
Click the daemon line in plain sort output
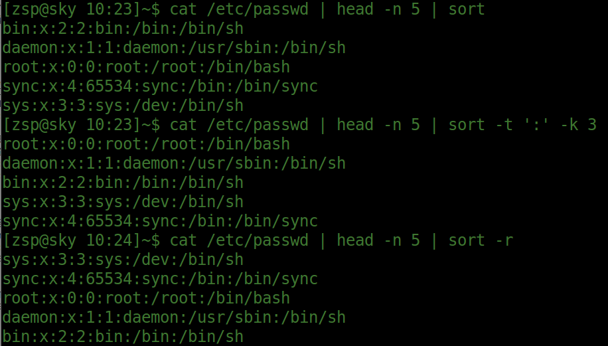(x=174, y=48)
